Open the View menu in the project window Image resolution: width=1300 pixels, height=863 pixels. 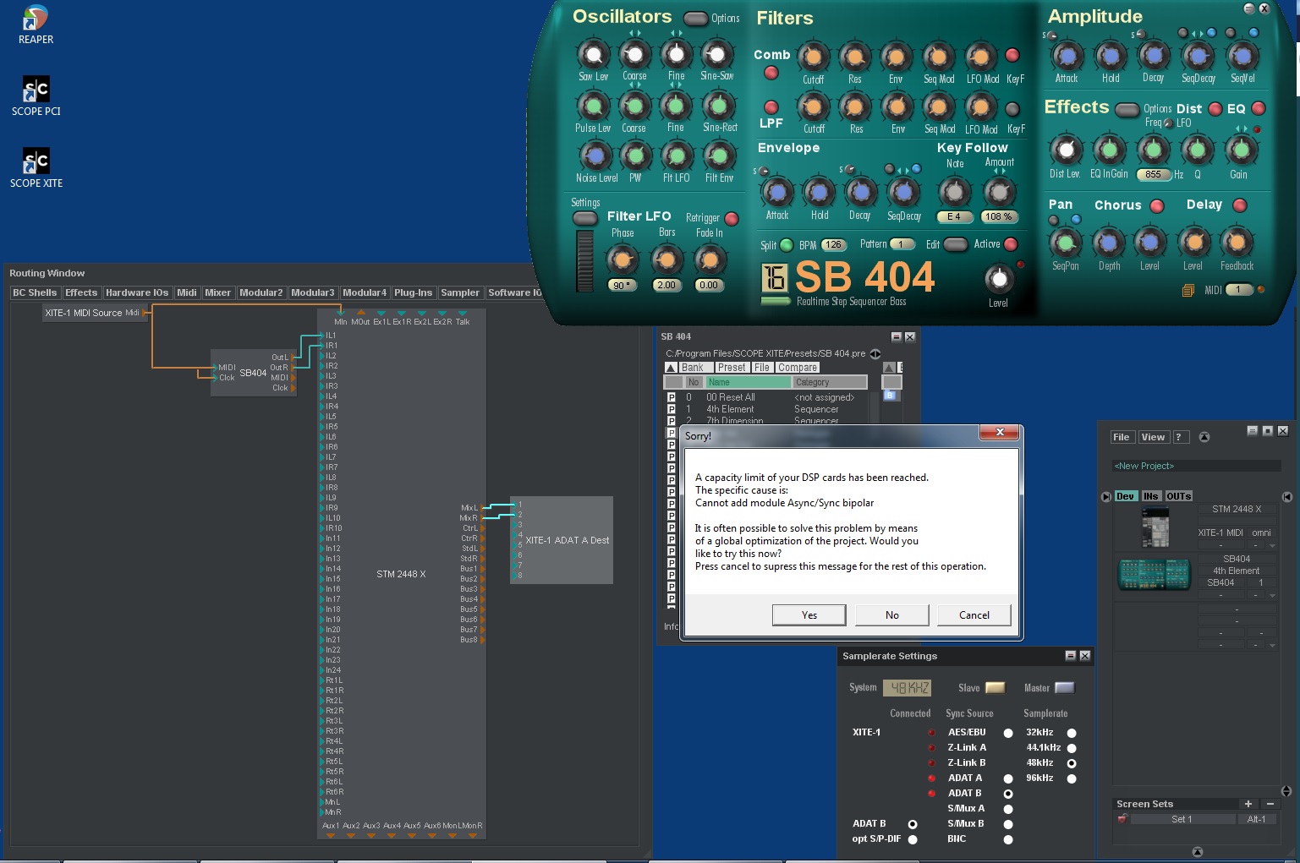click(x=1153, y=437)
